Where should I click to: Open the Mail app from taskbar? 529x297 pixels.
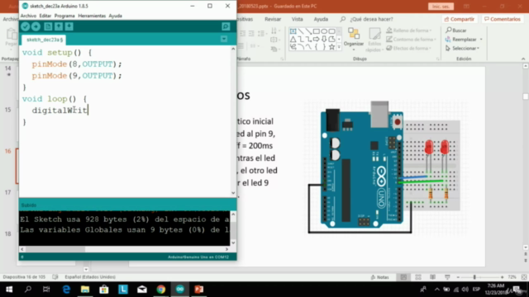point(142,290)
